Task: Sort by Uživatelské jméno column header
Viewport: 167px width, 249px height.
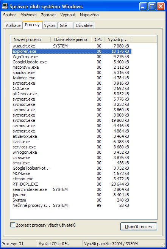Action: click(71, 39)
